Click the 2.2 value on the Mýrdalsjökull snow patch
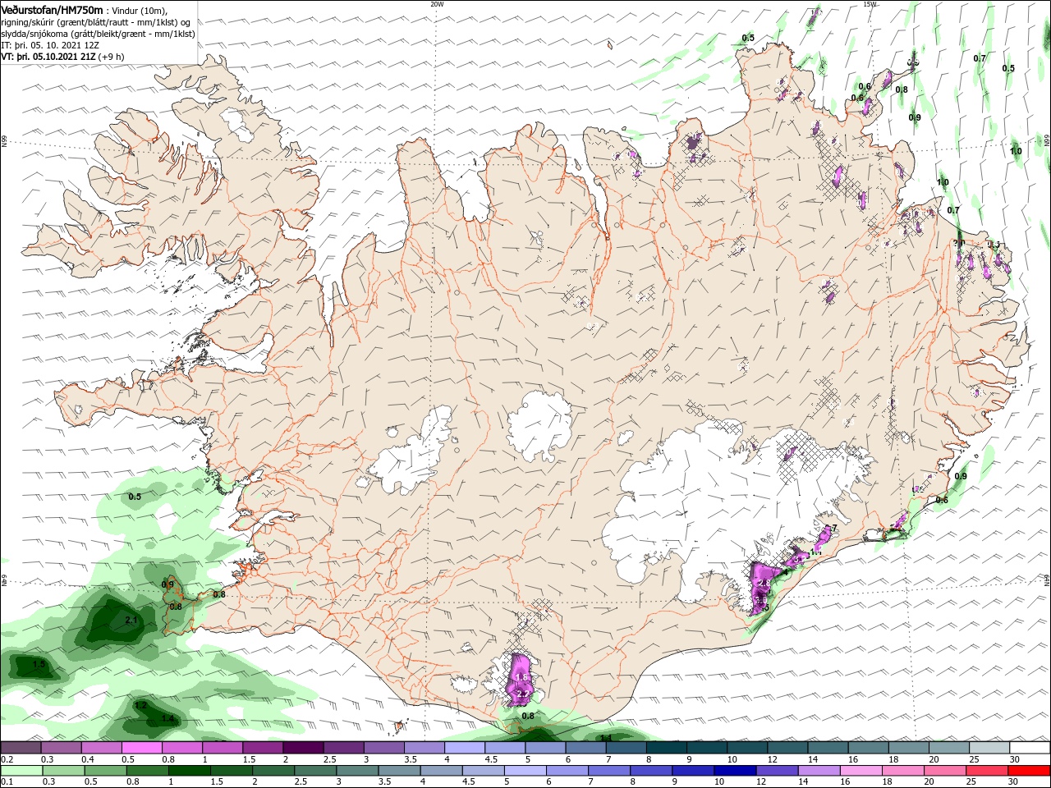 (x=521, y=694)
